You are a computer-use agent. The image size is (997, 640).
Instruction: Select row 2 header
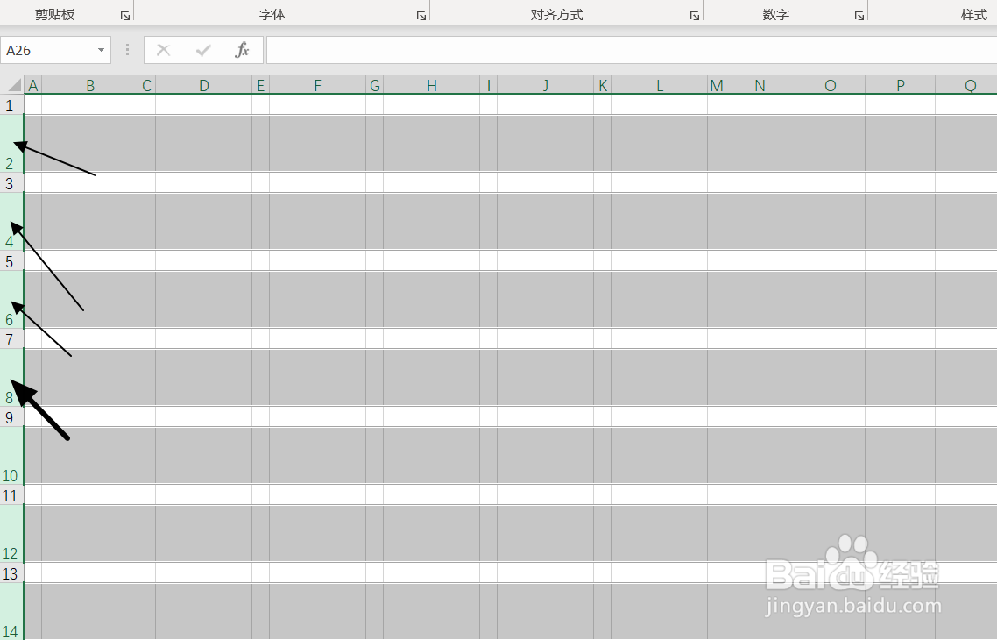click(x=11, y=143)
